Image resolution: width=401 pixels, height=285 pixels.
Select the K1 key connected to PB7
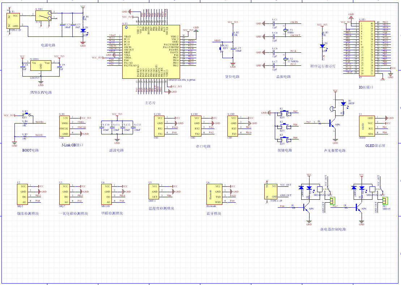click(x=285, y=113)
